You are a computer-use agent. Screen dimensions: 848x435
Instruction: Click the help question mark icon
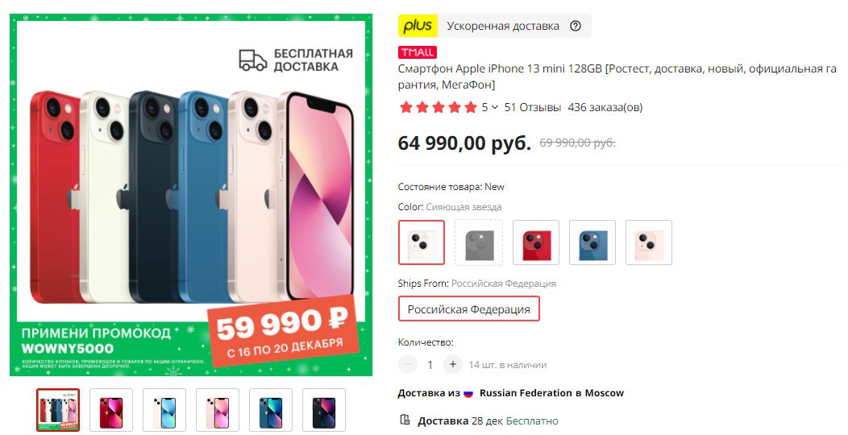tap(576, 26)
